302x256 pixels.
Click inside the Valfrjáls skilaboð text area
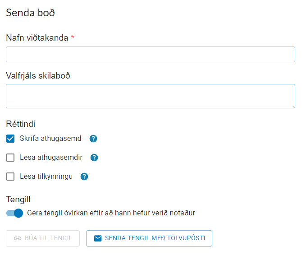click(x=150, y=96)
